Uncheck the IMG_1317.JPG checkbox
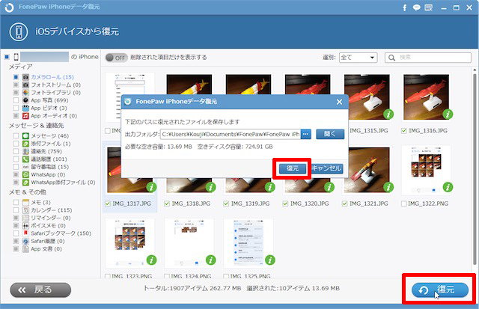This screenshot has height=309, width=479. click(x=108, y=204)
